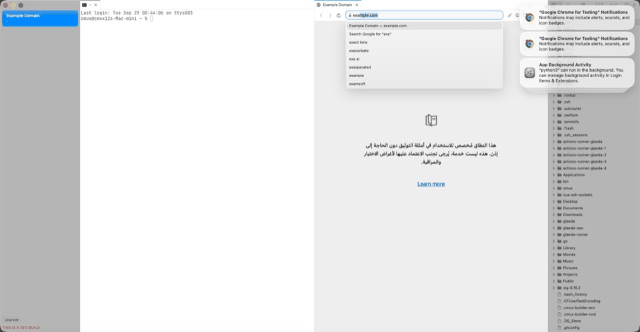
Task: Select Example Domain workspace in sidebar
Action: (x=40, y=19)
